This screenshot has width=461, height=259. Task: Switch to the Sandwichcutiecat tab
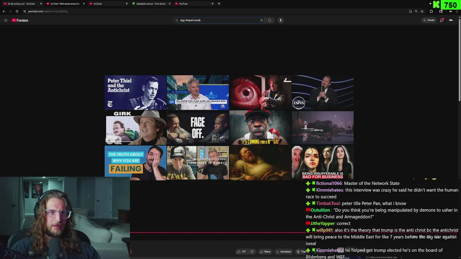coord(151,4)
